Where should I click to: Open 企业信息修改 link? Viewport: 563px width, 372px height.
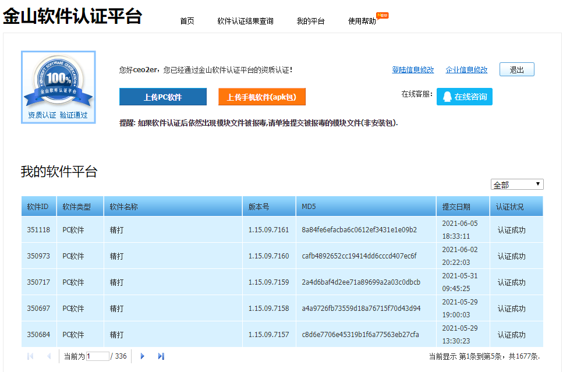pos(466,70)
